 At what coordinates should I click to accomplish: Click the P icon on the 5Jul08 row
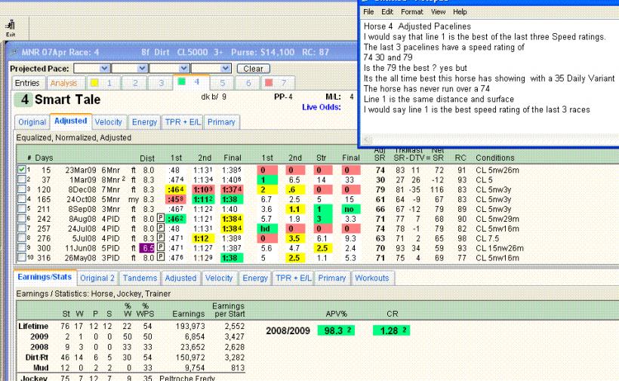point(160,238)
